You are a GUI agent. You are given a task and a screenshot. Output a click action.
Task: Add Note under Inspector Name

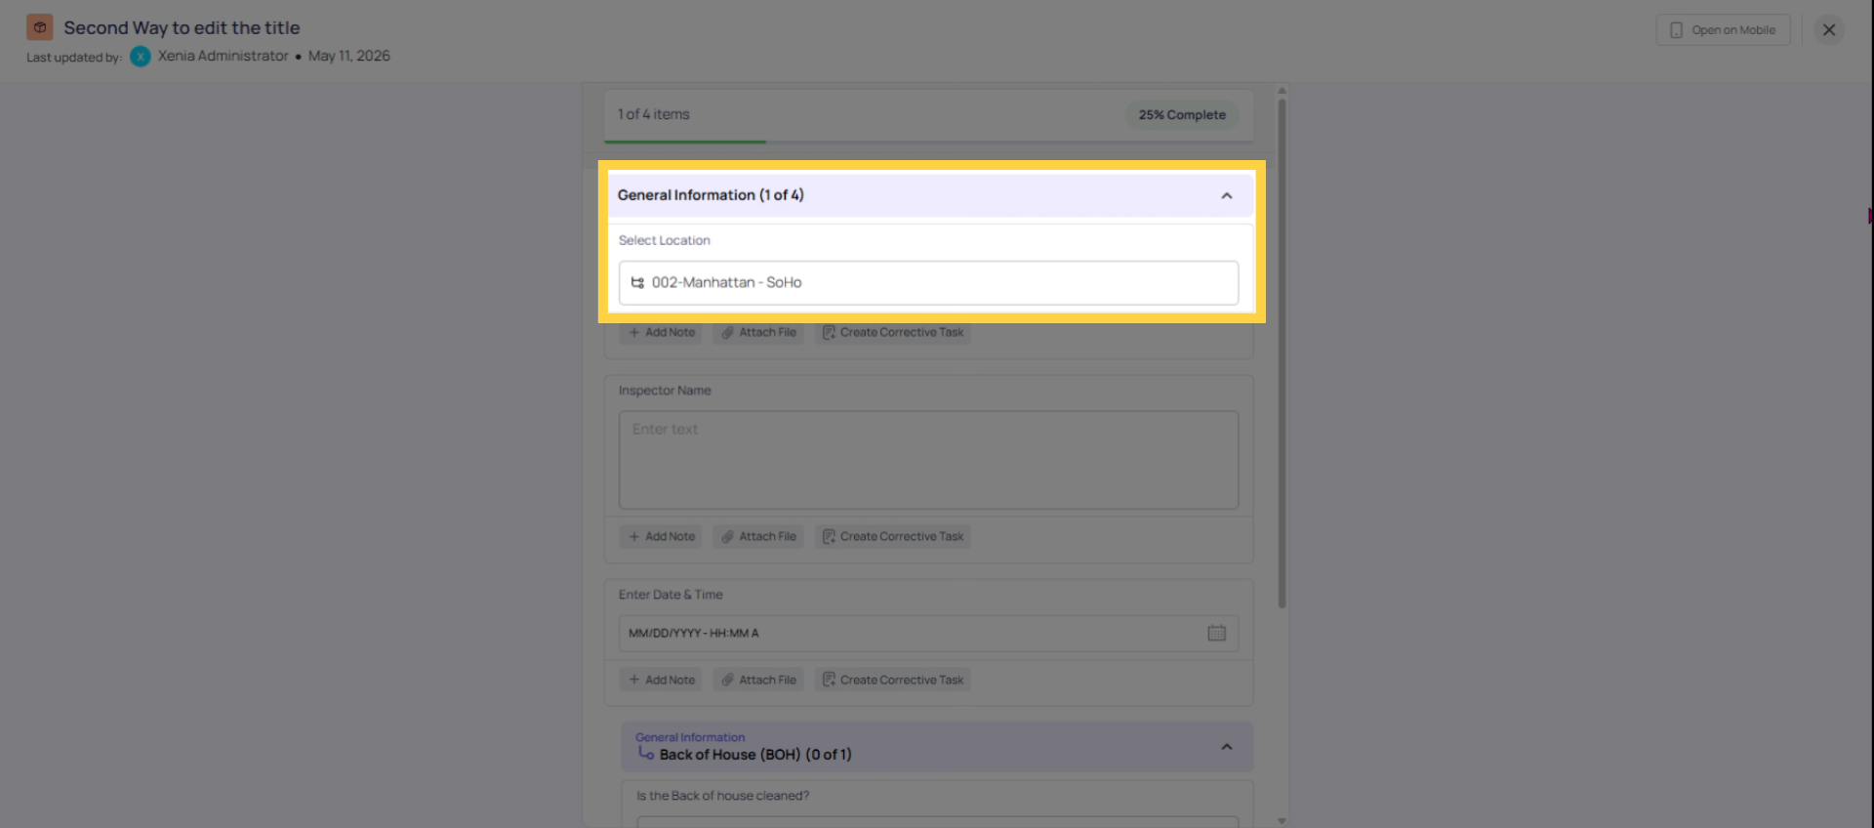coord(662,537)
